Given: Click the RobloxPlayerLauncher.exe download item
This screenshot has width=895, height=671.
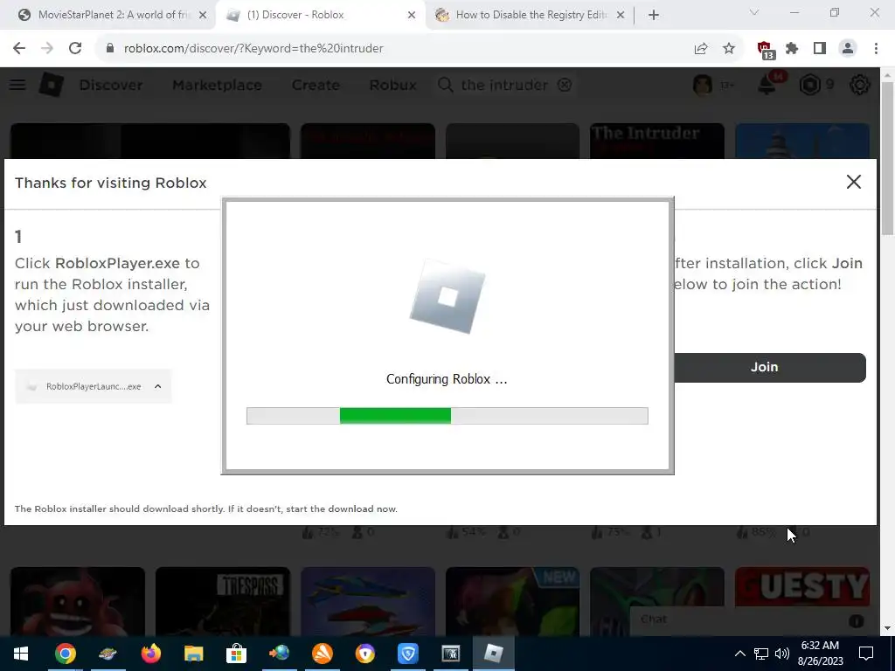Looking at the screenshot, I should (x=93, y=386).
